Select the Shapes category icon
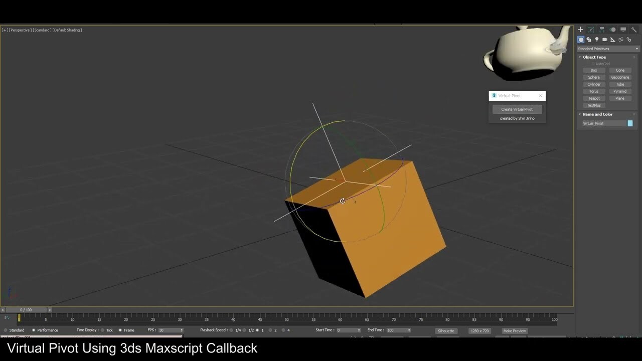Image resolution: width=642 pixels, height=361 pixels. point(589,40)
